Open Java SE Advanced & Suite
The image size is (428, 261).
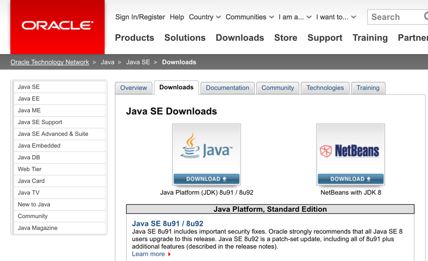click(59, 134)
